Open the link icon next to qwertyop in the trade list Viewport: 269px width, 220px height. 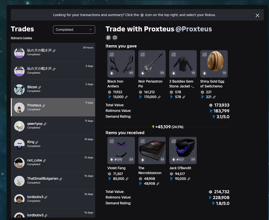pos(45,124)
